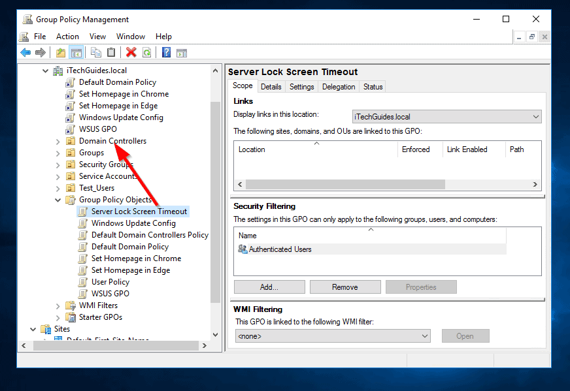This screenshot has height=391, width=570.
Task: Open the File menu
Action: (40, 37)
